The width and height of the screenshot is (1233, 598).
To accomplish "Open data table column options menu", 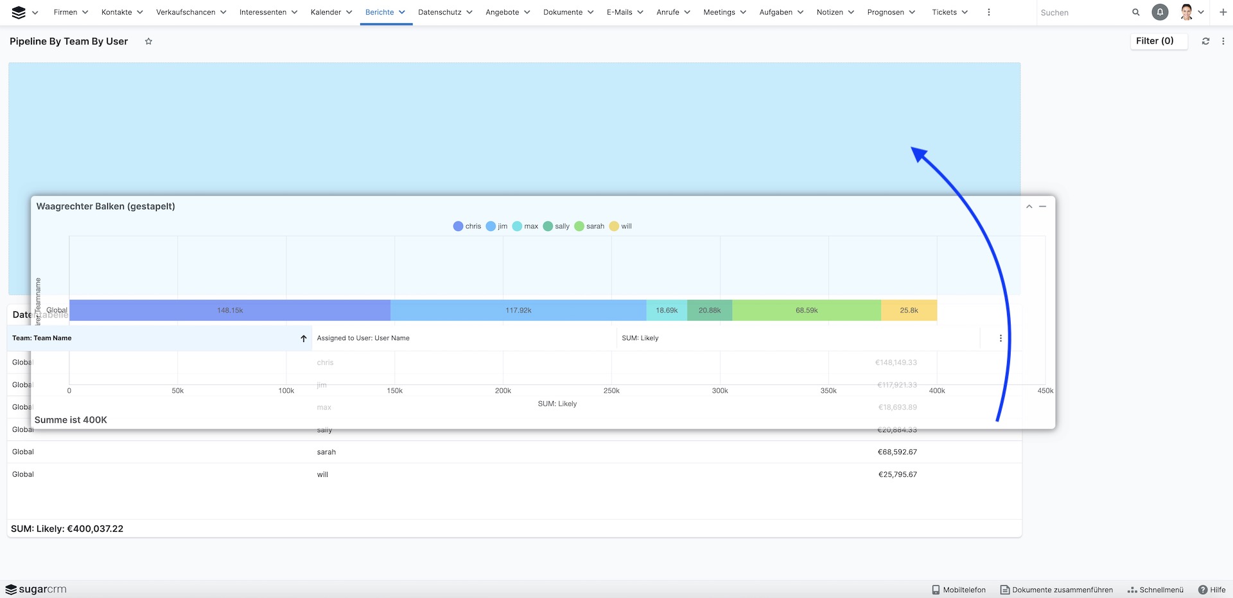I will [x=1000, y=338].
